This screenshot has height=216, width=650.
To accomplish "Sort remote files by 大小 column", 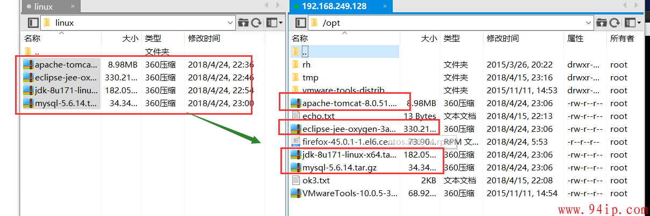I will point(429,39).
